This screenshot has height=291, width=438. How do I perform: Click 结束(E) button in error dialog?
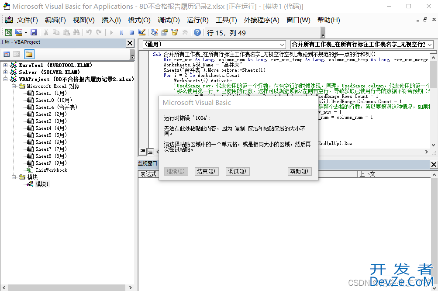tap(207, 171)
